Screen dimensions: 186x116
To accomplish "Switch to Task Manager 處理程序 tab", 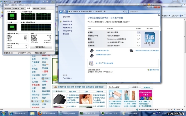I will [16, 8].
